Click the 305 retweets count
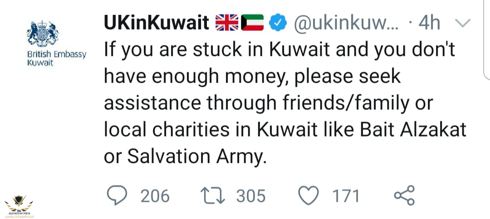490x219 pixels. 250,196
